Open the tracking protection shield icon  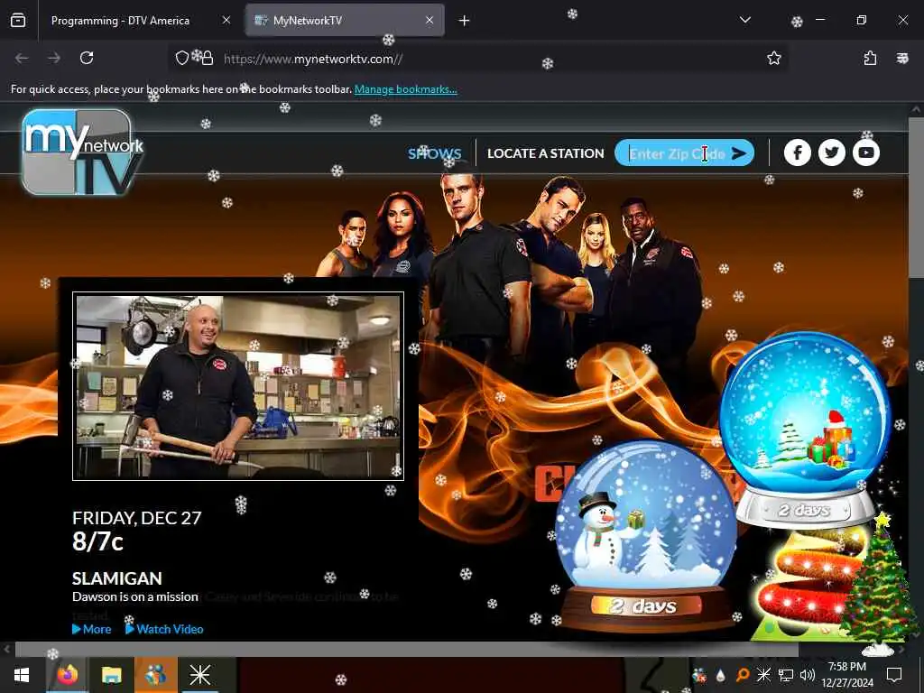coord(182,58)
